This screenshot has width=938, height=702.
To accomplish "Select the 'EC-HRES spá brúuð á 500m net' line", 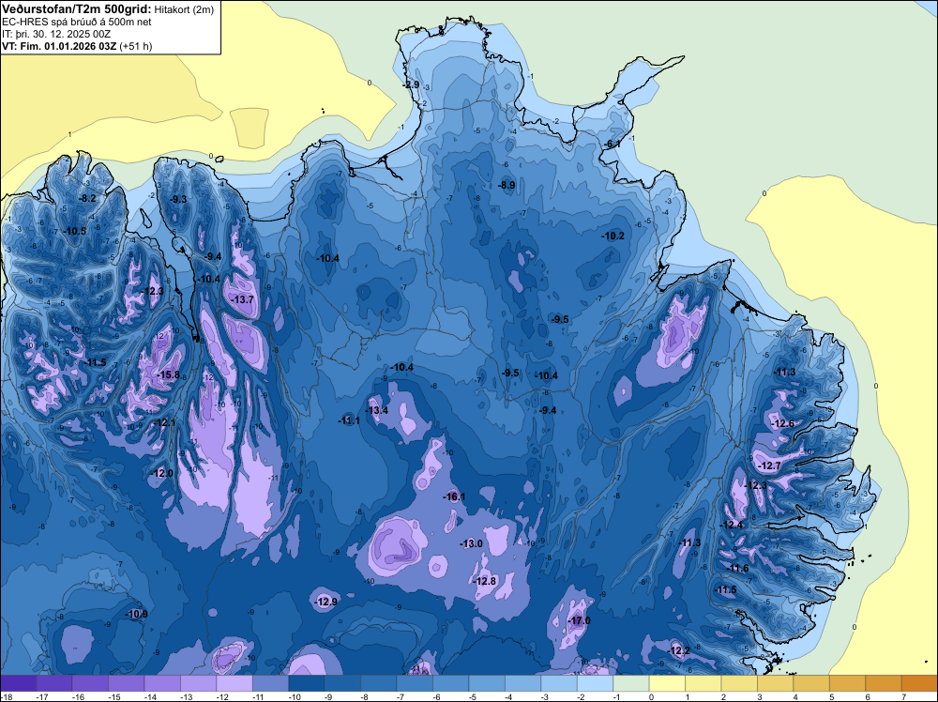I will tap(77, 22).
